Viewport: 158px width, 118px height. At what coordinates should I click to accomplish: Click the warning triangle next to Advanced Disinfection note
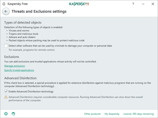pyautogui.click(x=6, y=97)
